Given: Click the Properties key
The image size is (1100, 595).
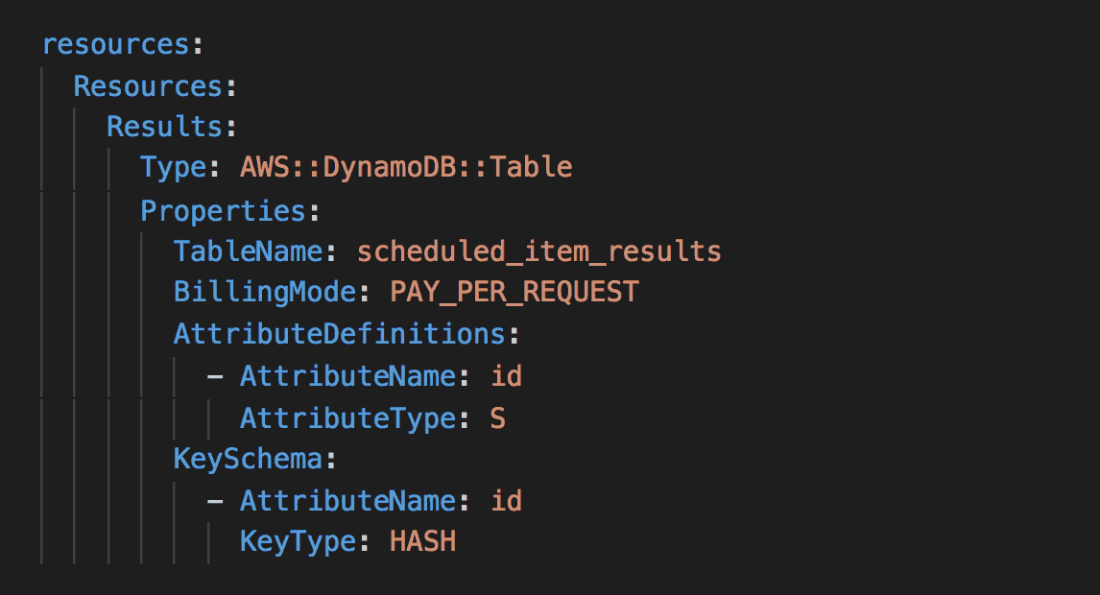Looking at the screenshot, I should [x=222, y=210].
